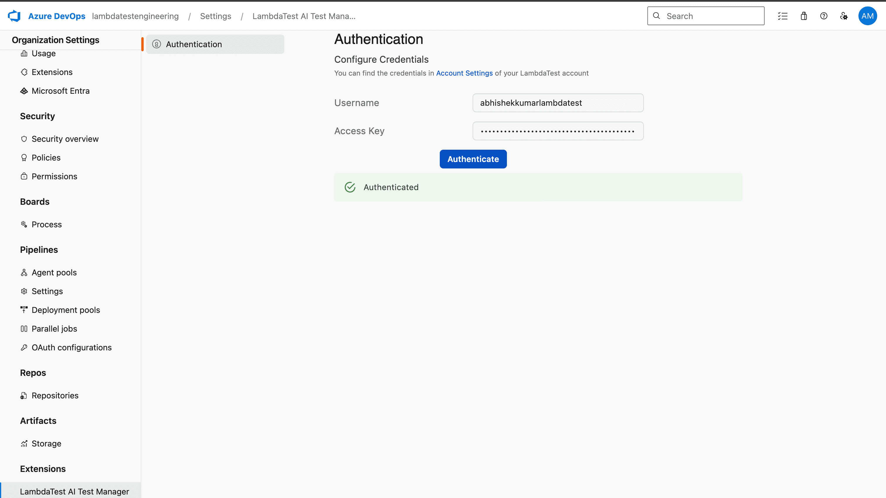Click the Azure DevOps logo
Screen dimensions: 886x498
pos(14,16)
